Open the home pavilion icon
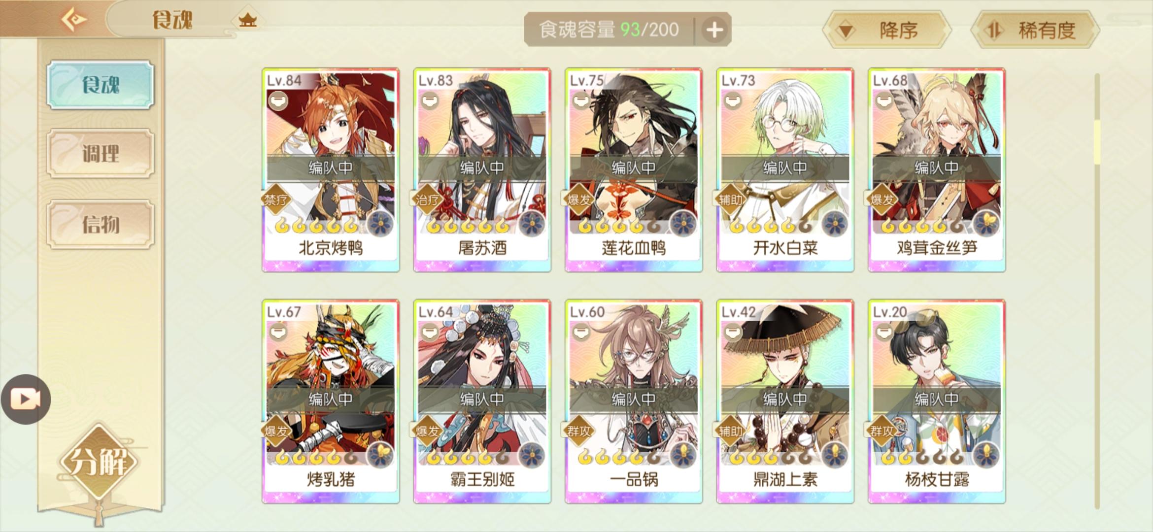This screenshot has height=532, width=1153. (247, 20)
